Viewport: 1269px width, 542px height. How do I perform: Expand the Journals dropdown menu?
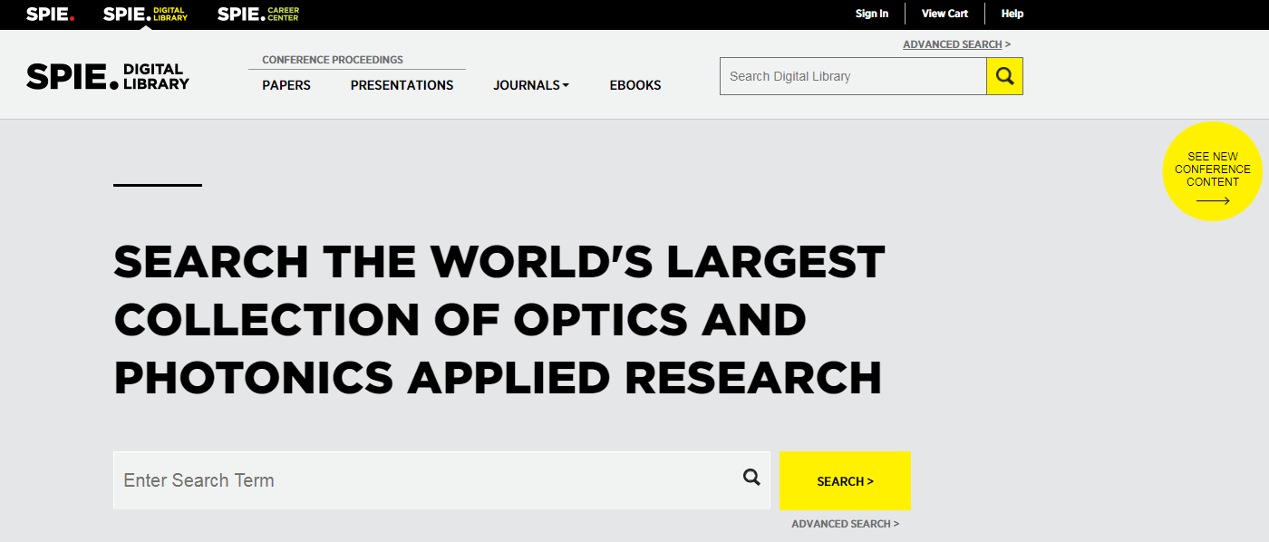tap(531, 85)
